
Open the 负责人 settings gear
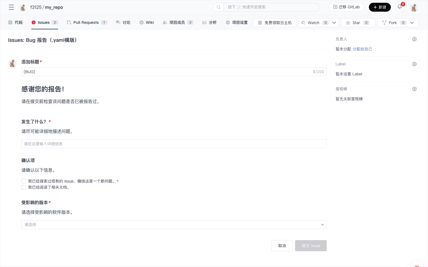point(414,39)
